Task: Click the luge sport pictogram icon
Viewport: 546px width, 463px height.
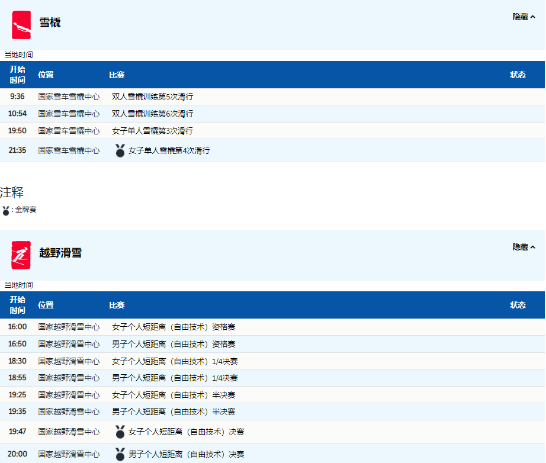Action: pos(21,25)
